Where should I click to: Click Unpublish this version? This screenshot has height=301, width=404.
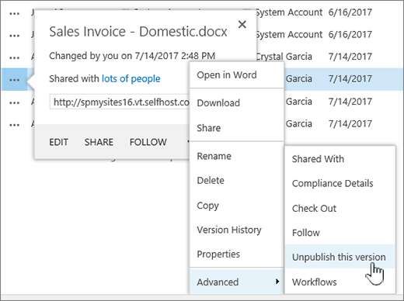(340, 257)
